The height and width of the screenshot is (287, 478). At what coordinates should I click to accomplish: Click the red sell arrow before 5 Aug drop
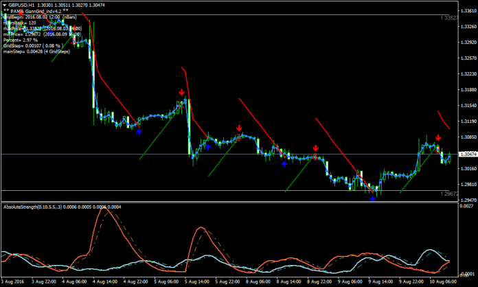(181, 92)
